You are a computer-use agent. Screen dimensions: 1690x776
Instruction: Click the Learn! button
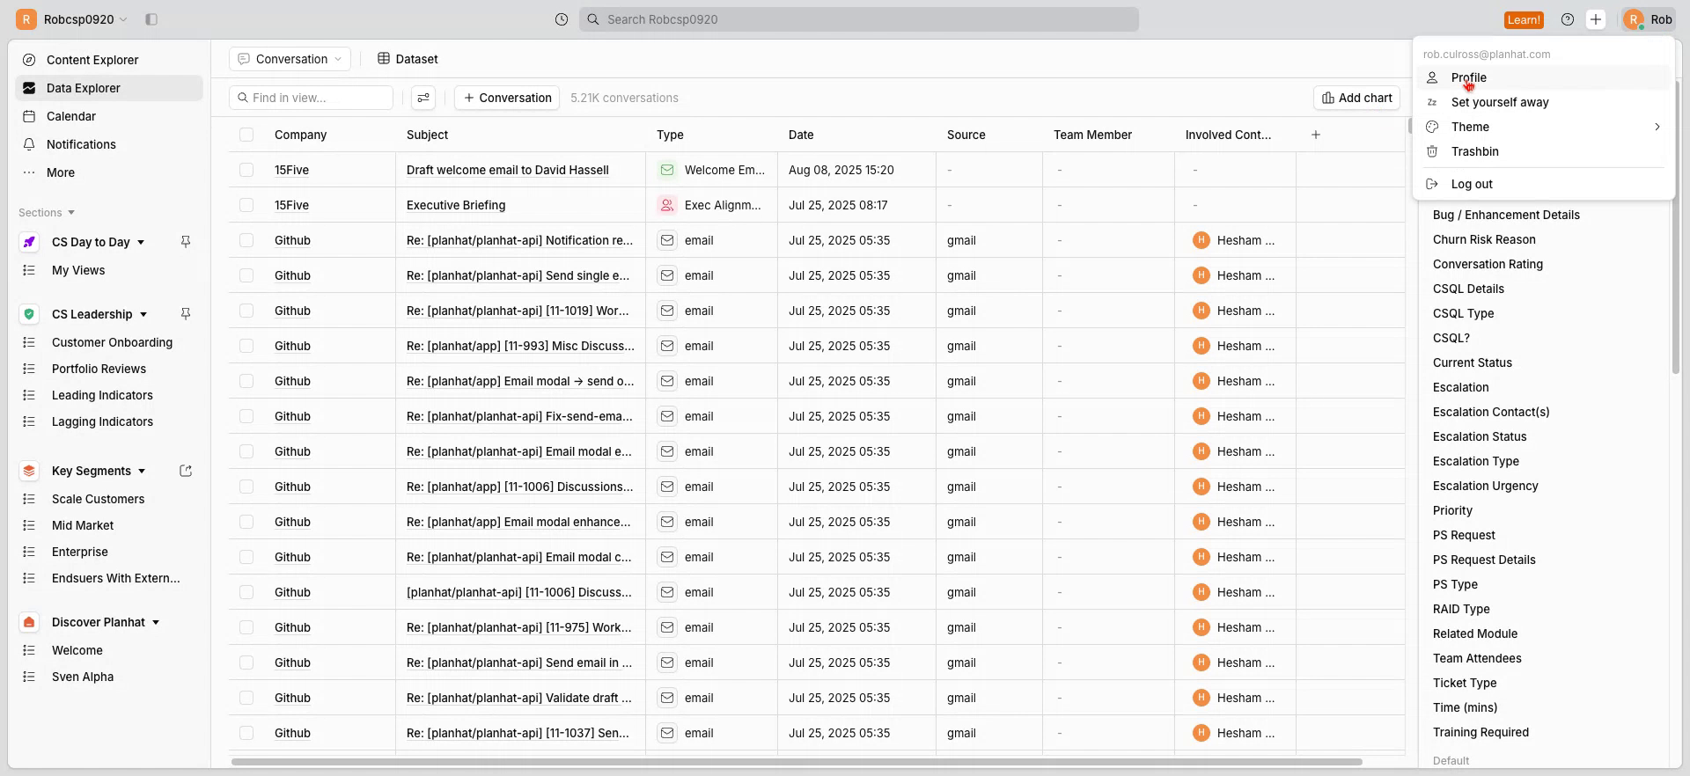pyautogui.click(x=1524, y=19)
